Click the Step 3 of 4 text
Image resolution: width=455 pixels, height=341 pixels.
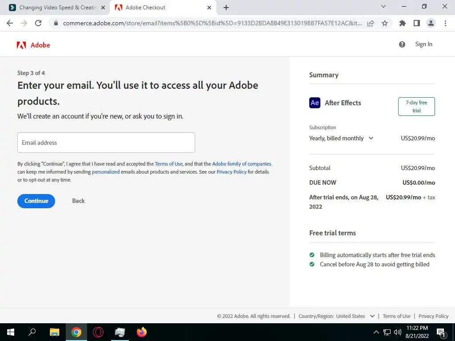(31, 73)
